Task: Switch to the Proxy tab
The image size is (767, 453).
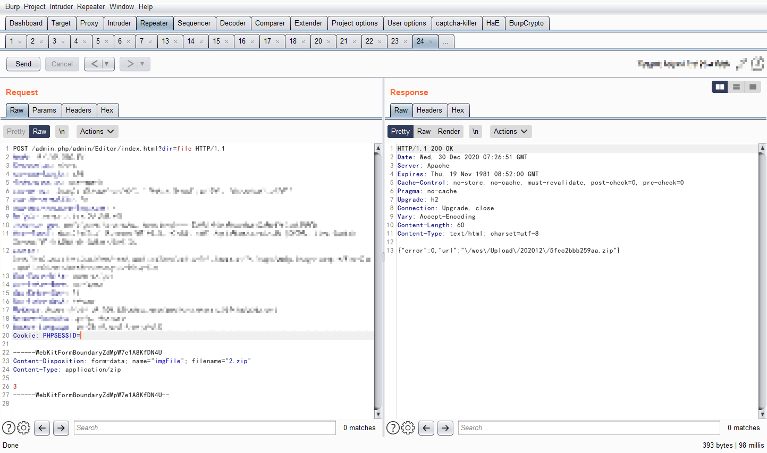Action: pyautogui.click(x=89, y=23)
